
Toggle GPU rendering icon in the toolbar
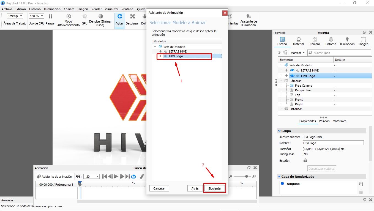[x=84, y=16]
